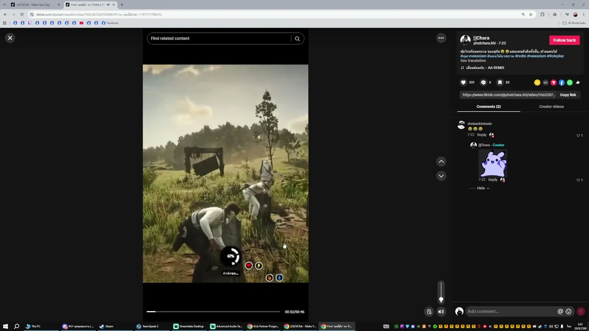Image resolution: width=589 pixels, height=331 pixels.
Task: Collapse replies with Hide
Action: coord(483,188)
